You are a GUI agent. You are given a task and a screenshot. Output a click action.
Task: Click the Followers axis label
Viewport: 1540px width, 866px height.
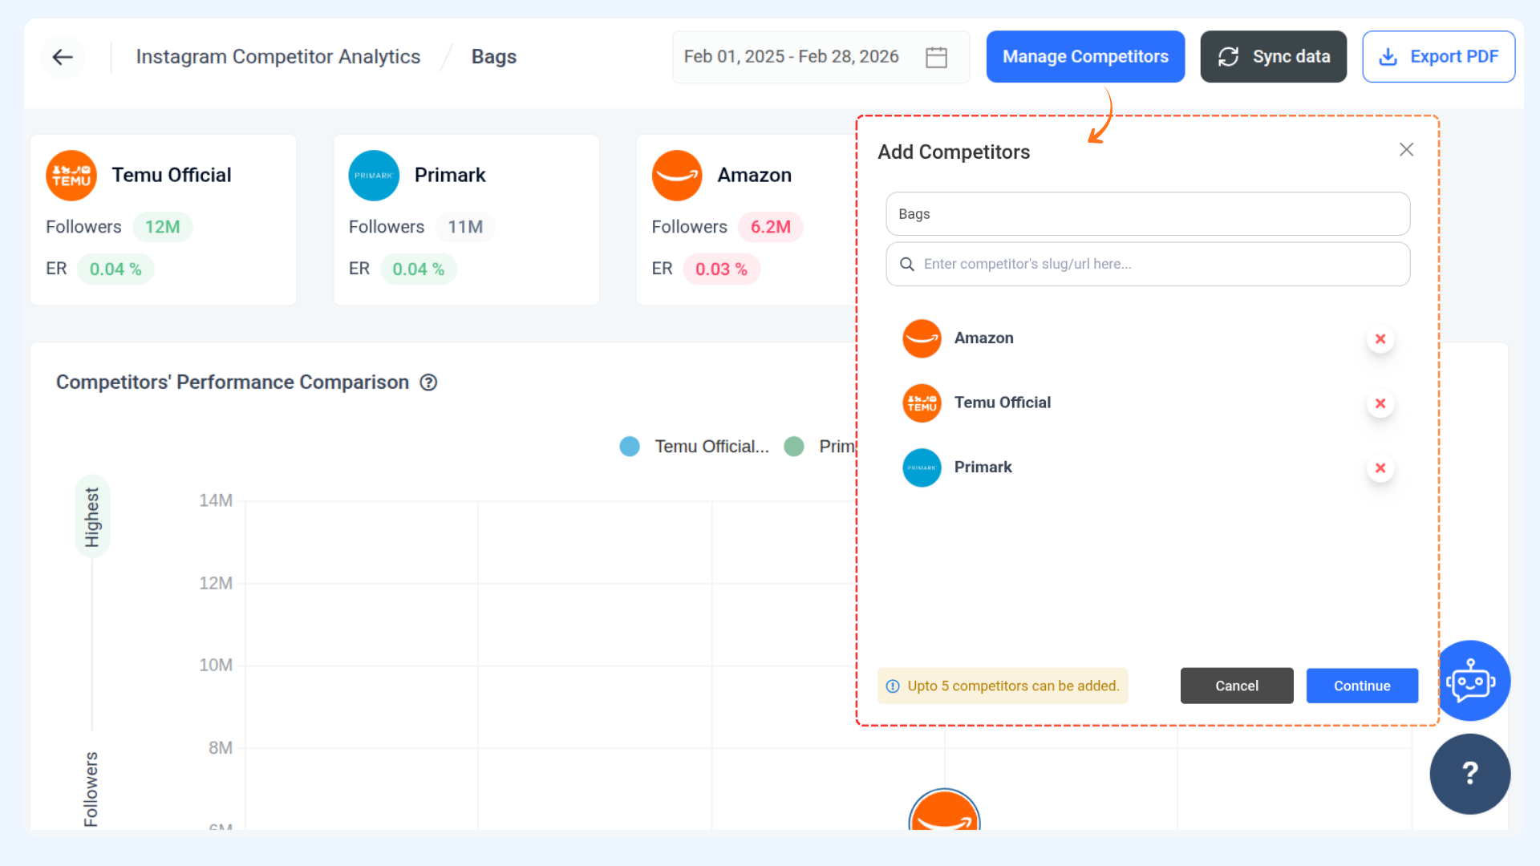pos(91,789)
